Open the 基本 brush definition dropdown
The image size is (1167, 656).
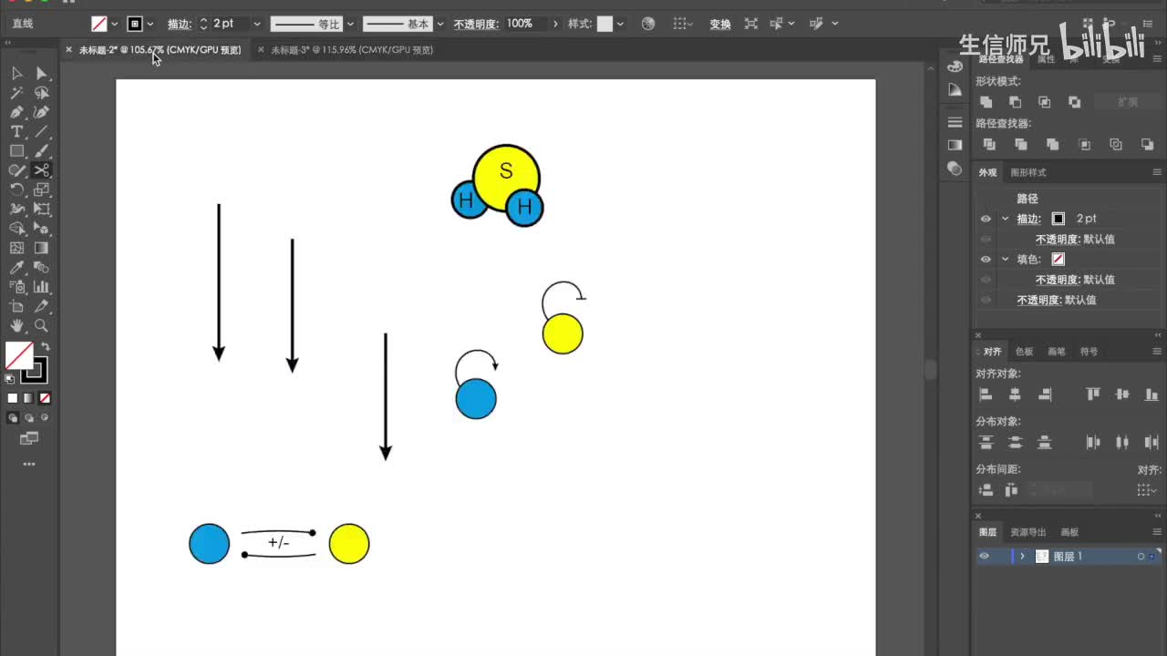tap(440, 24)
